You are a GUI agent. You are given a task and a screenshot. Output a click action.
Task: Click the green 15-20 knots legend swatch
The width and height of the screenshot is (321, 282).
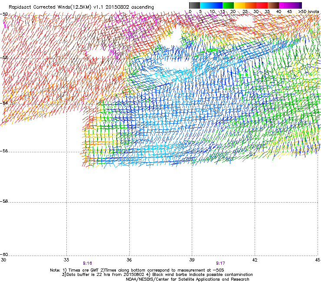pyautogui.click(x=228, y=5)
